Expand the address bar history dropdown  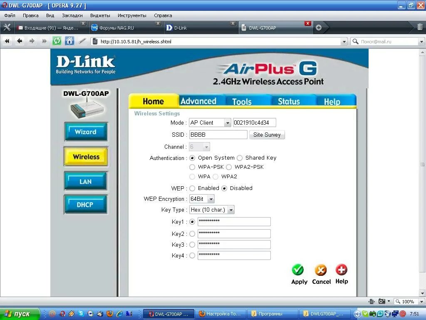(344, 42)
